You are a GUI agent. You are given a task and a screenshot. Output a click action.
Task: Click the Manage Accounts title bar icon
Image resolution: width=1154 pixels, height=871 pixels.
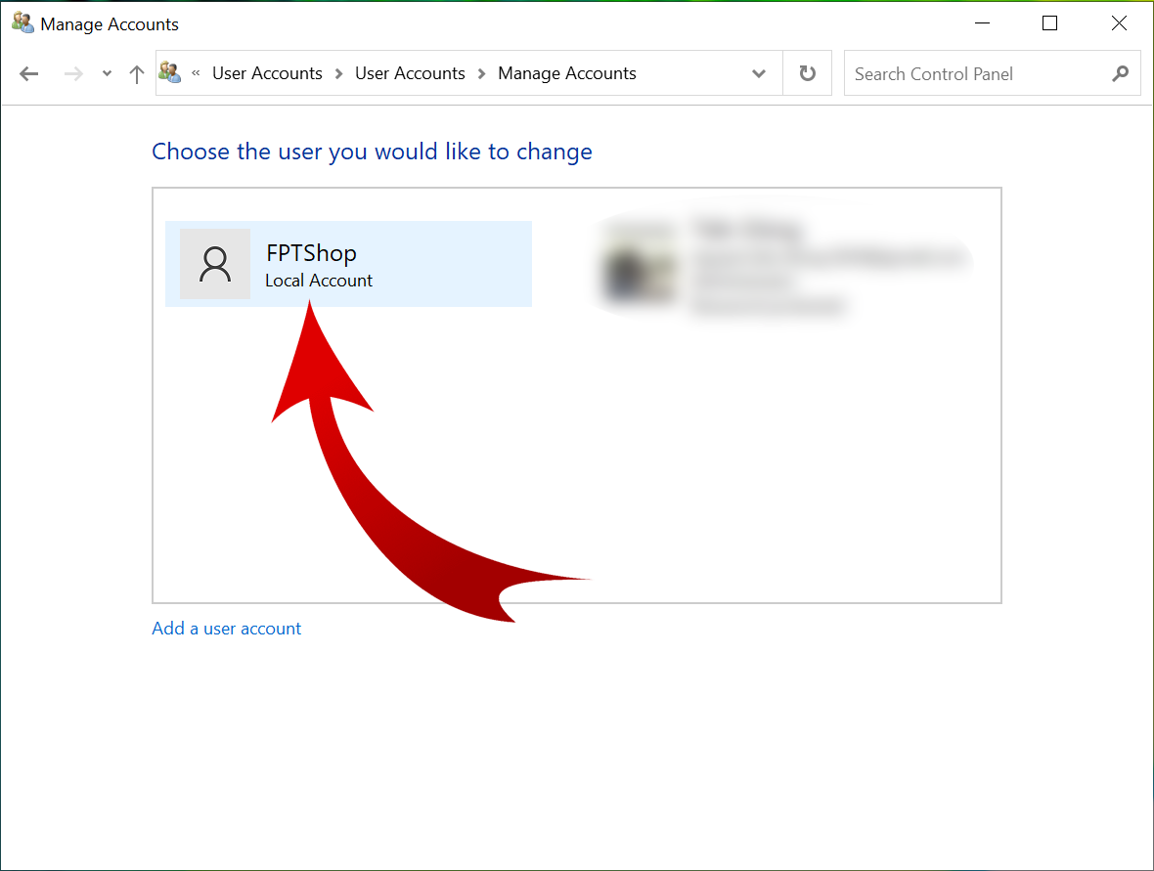[22, 22]
